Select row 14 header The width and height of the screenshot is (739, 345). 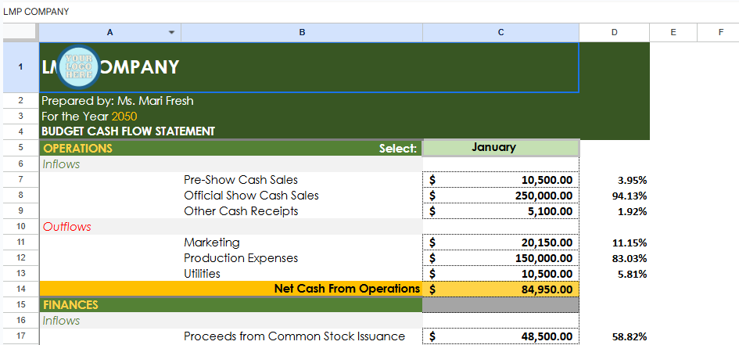coord(20,289)
